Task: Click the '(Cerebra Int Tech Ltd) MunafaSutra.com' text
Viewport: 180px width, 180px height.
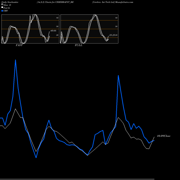Action: pos(113,2)
